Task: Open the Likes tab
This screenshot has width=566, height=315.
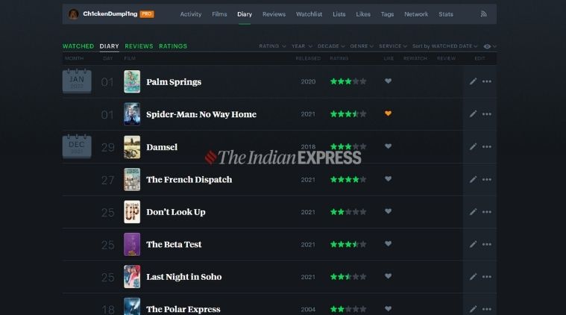Action: 363,14
